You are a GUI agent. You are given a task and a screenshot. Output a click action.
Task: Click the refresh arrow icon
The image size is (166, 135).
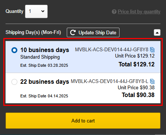click(73, 32)
